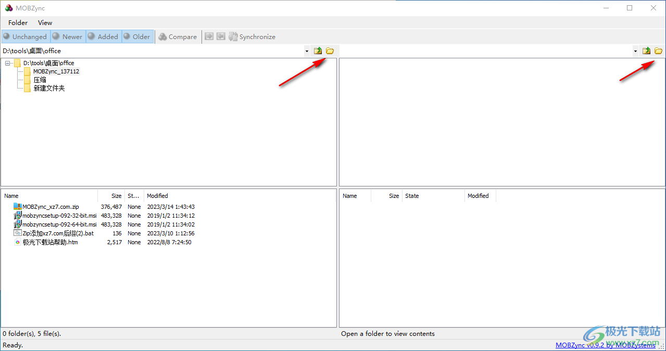Toggle the Older files filter

(x=137, y=36)
